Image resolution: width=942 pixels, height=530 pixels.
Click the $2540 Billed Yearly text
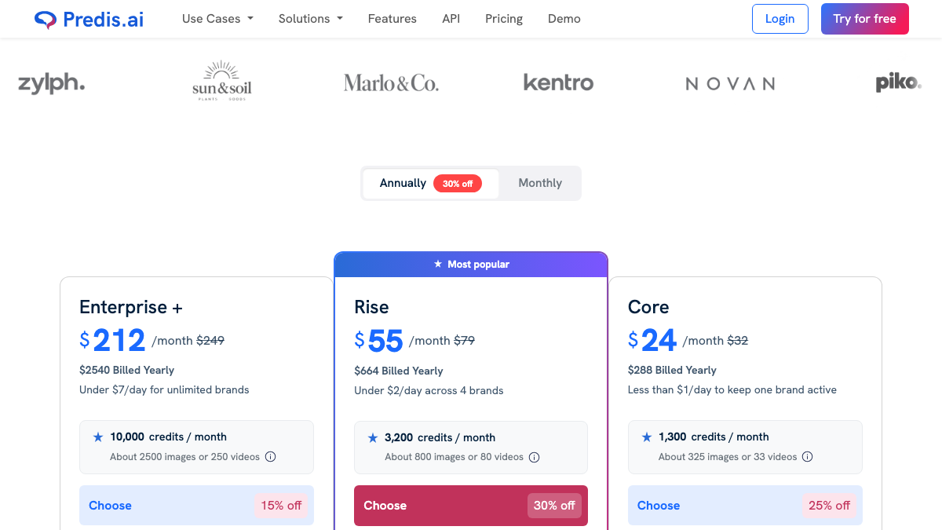(x=126, y=370)
